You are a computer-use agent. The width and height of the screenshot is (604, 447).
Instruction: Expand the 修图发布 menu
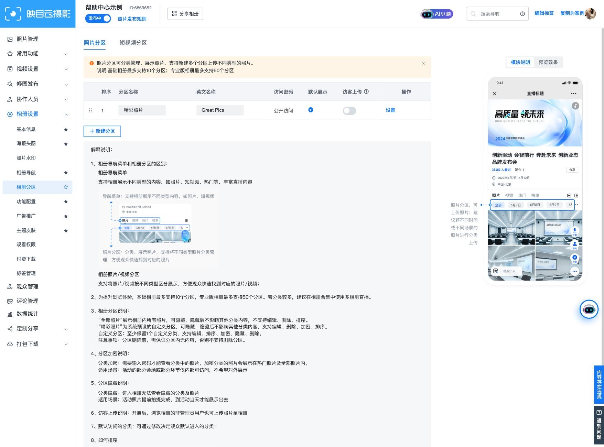click(37, 84)
